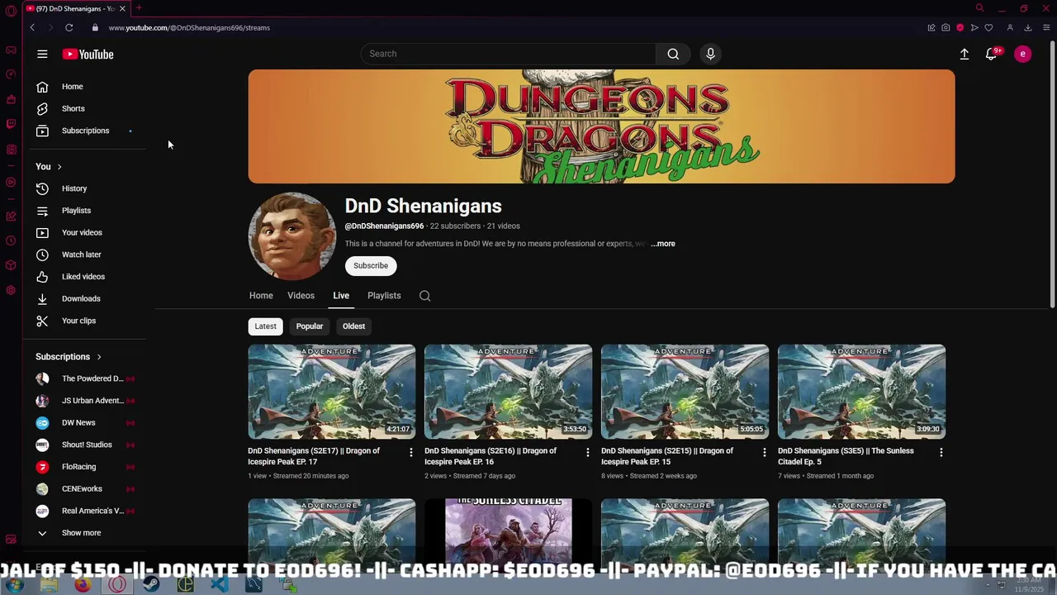
Task: Click the browser address bar URL
Action: (189, 27)
